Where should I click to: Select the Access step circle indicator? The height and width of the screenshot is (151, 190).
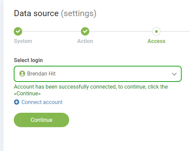click(x=156, y=32)
